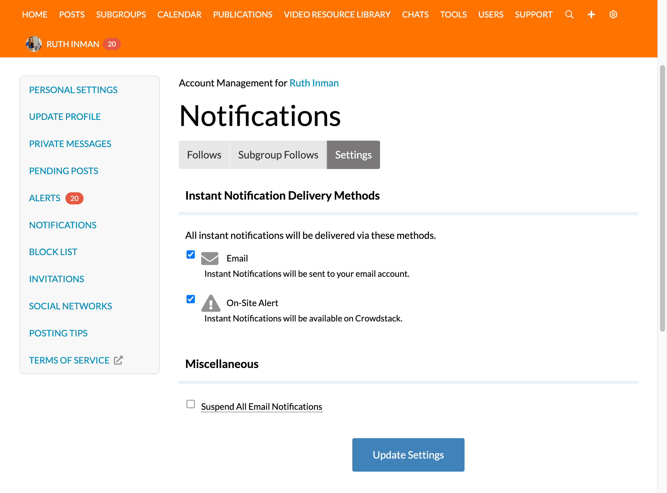Click the red 20 badge beside Ruth Inman
667x493 pixels.
(112, 44)
